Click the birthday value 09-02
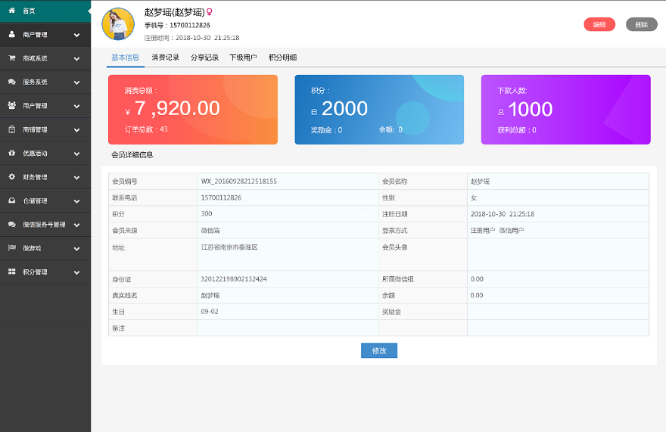The width and height of the screenshot is (666, 432). [210, 312]
